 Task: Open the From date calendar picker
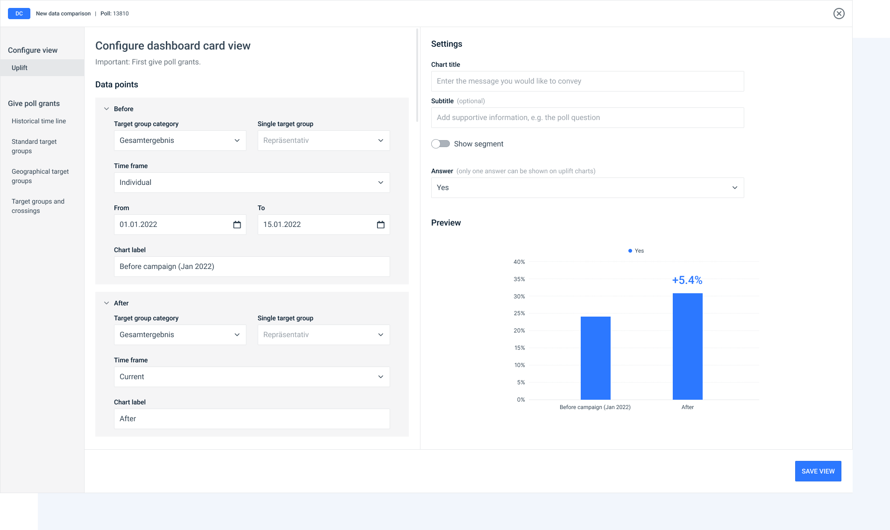coord(237,225)
